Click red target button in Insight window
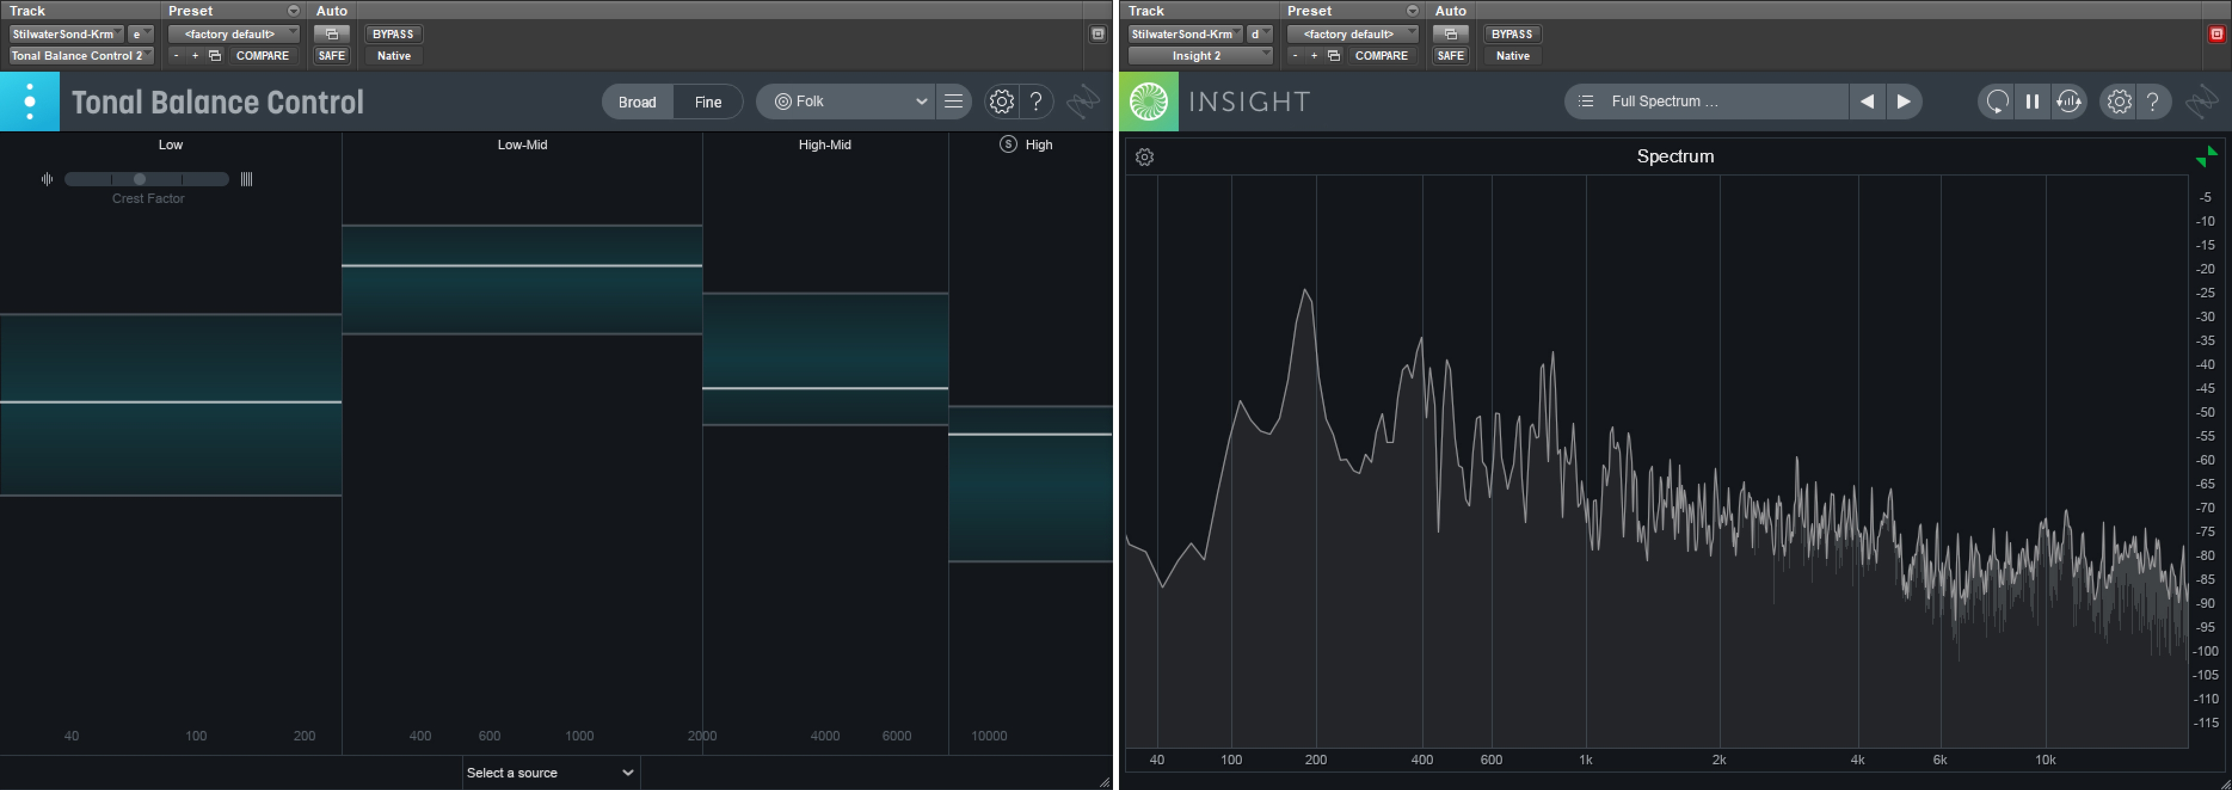This screenshot has height=790, width=2232. click(2216, 34)
